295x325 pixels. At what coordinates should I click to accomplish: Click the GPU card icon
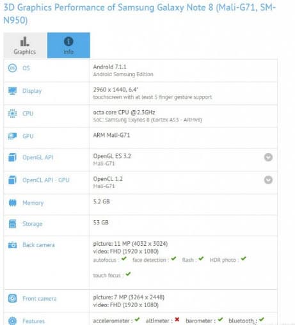(x=12, y=136)
